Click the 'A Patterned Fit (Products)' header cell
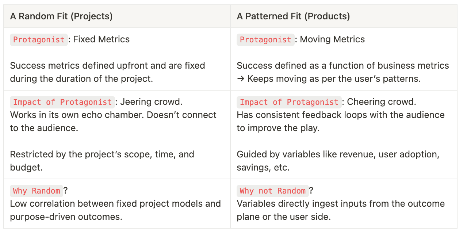 pyautogui.click(x=344, y=16)
